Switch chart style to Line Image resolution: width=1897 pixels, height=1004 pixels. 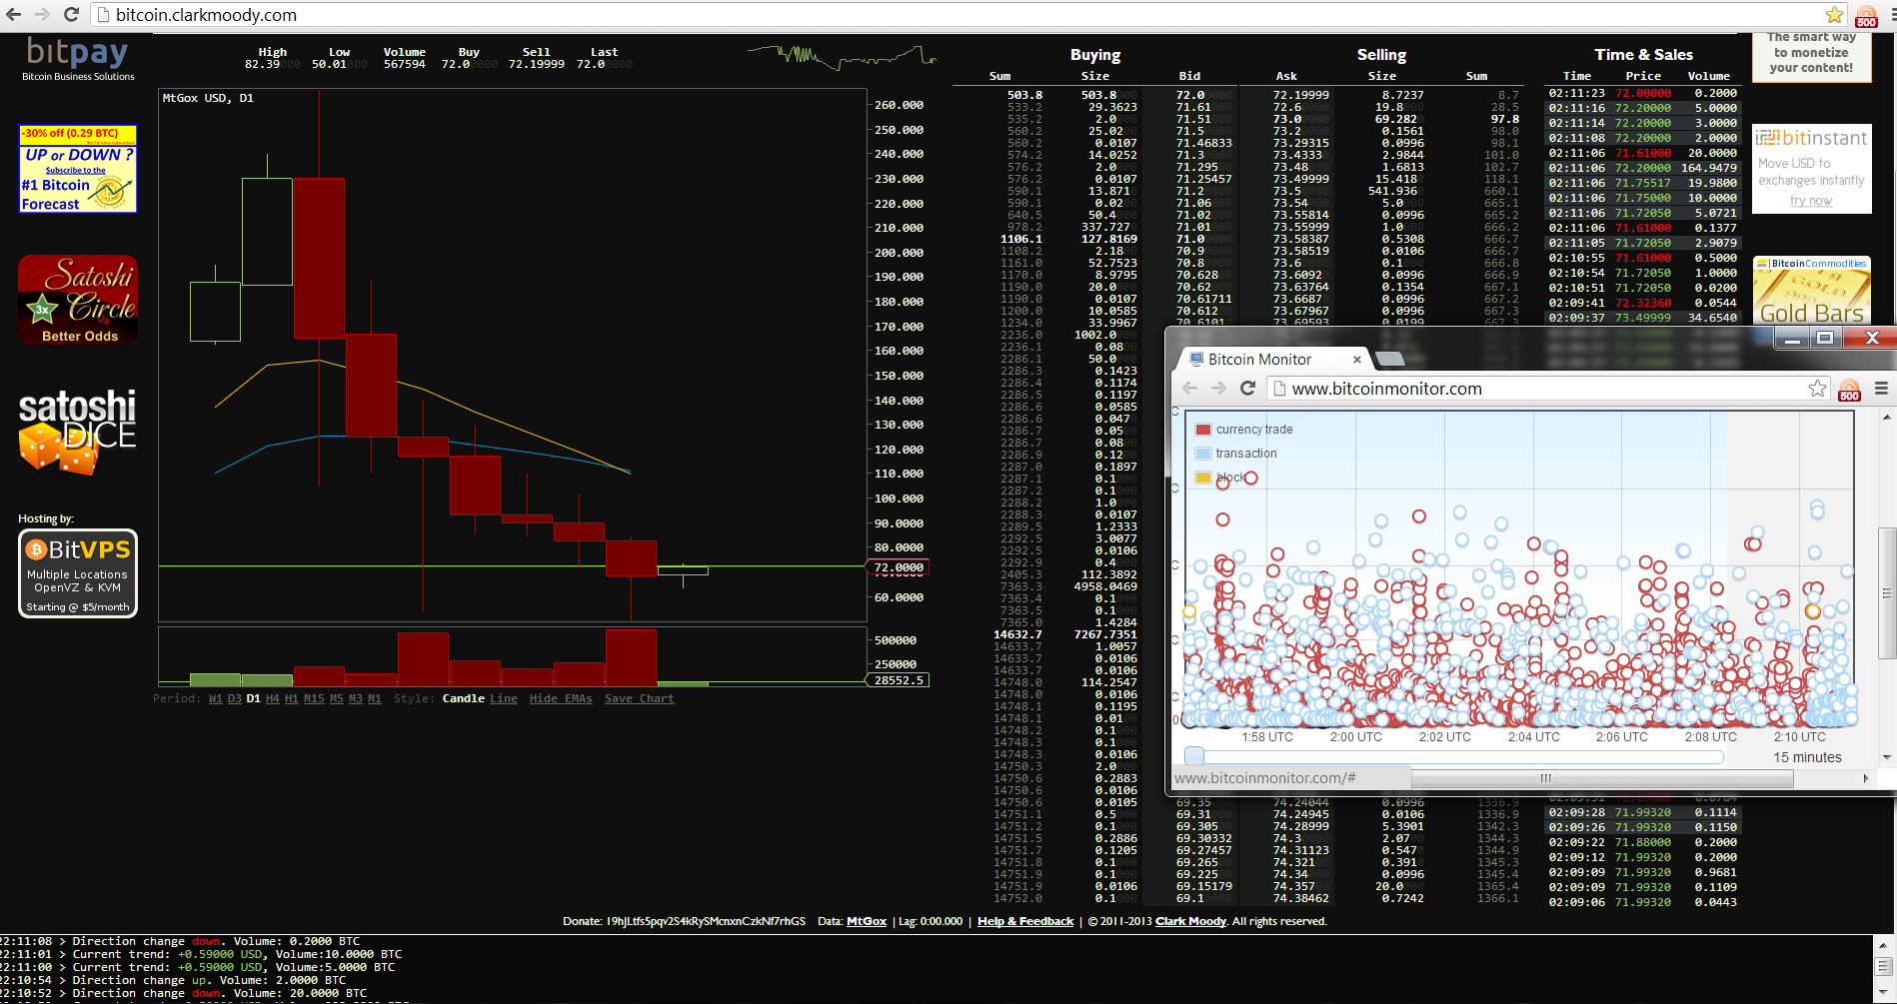[x=504, y=699]
